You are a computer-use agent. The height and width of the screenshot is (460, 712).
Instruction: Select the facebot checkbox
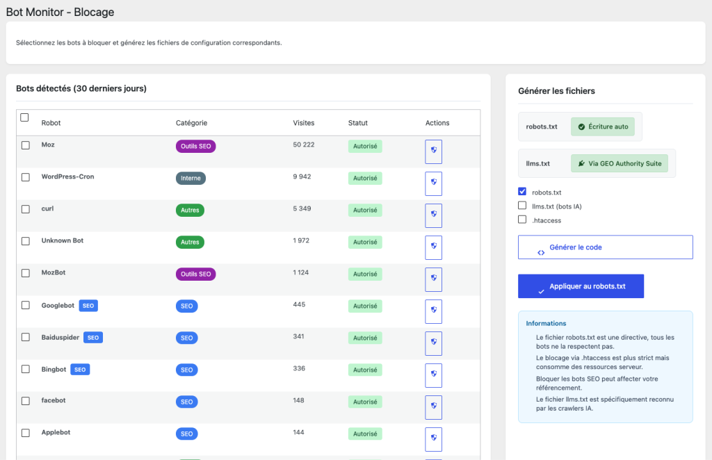point(26,401)
